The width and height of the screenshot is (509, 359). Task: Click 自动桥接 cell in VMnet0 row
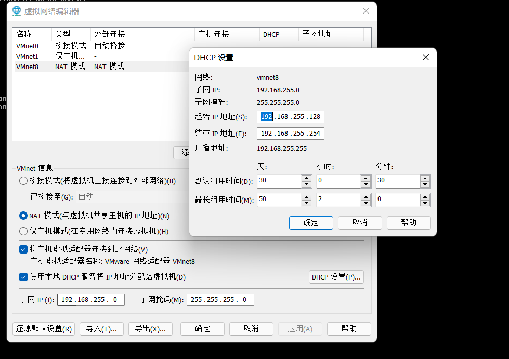point(110,45)
